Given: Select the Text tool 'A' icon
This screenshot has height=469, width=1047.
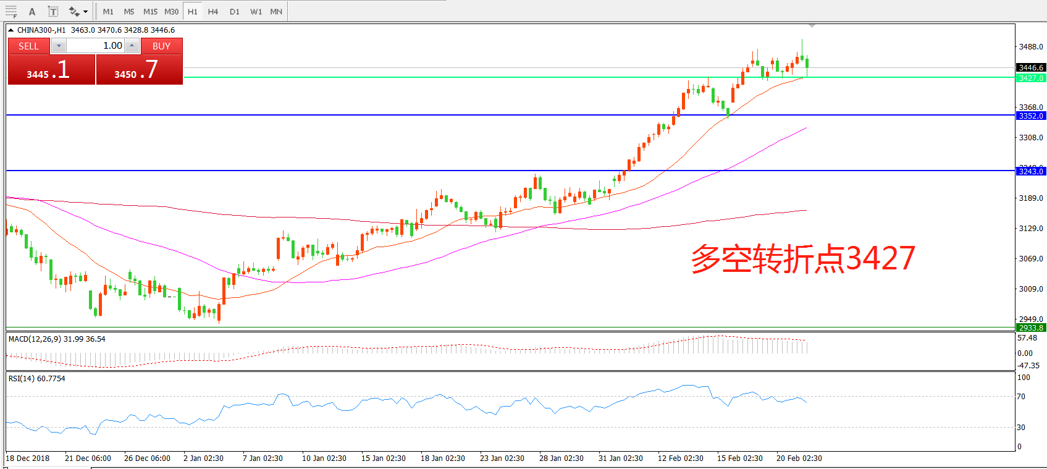Looking at the screenshot, I should tap(32, 11).
